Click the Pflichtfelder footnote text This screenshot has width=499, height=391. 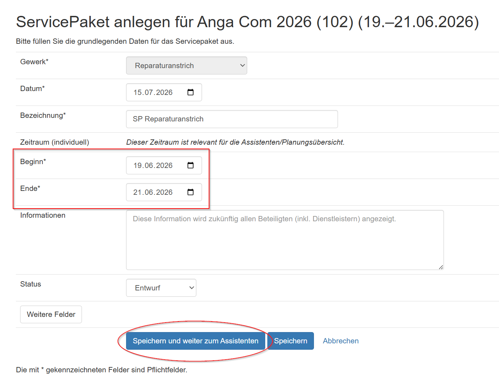102,370
